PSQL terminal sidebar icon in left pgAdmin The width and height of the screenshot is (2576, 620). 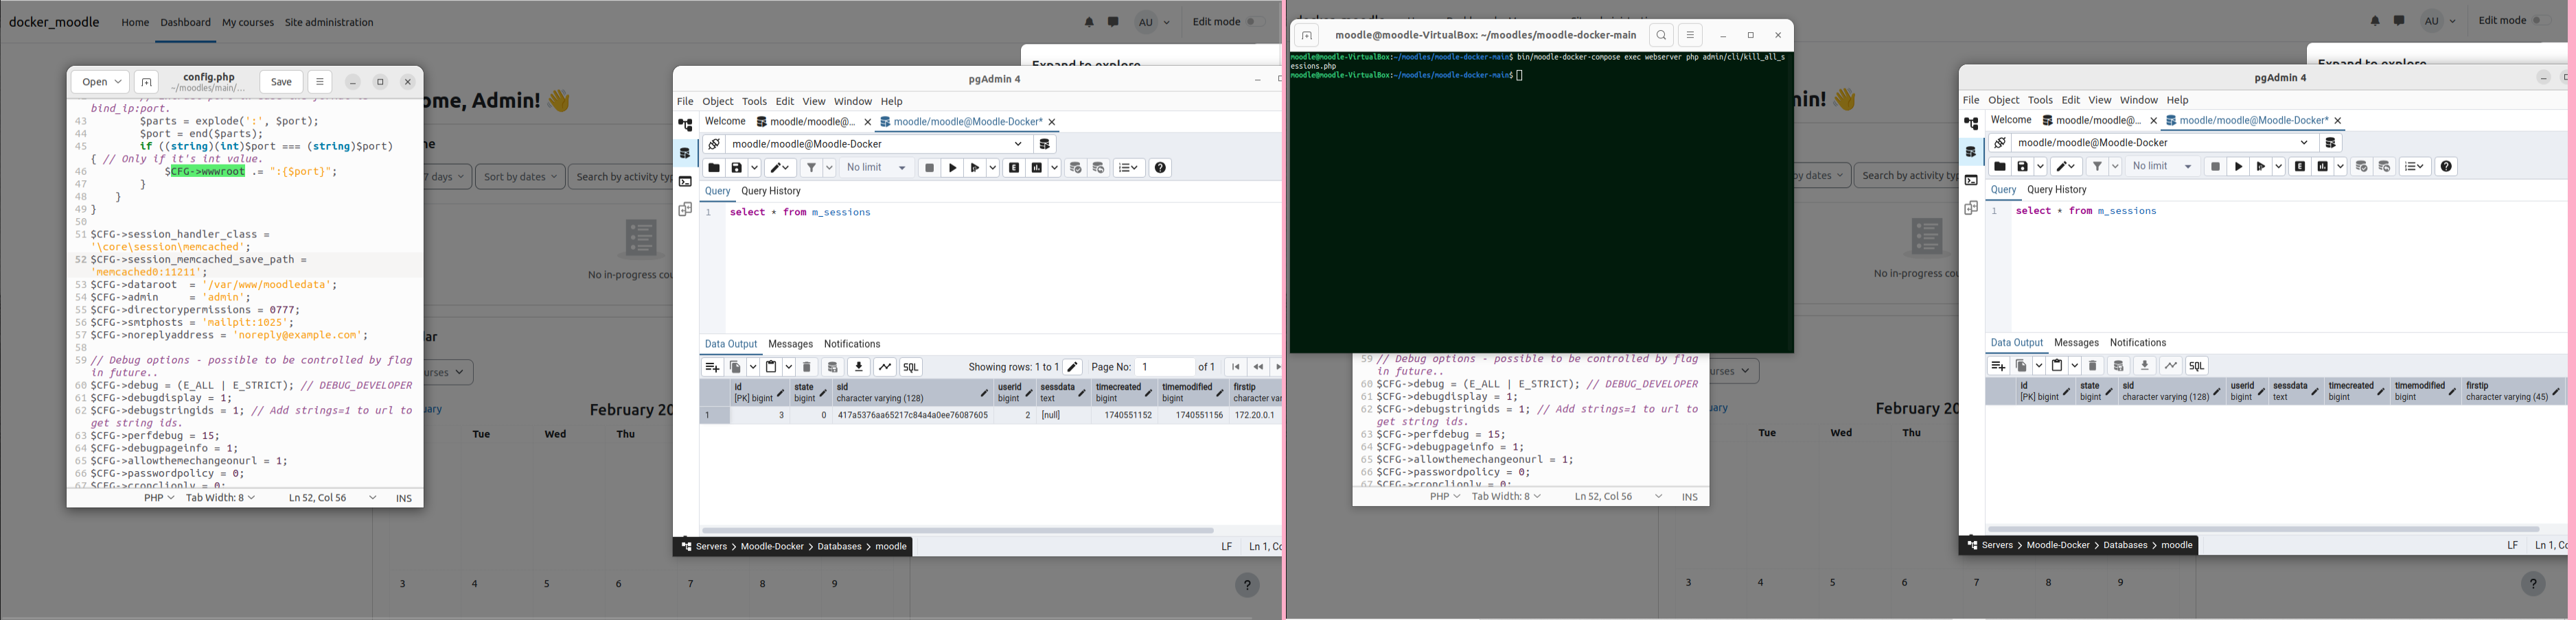point(685,182)
